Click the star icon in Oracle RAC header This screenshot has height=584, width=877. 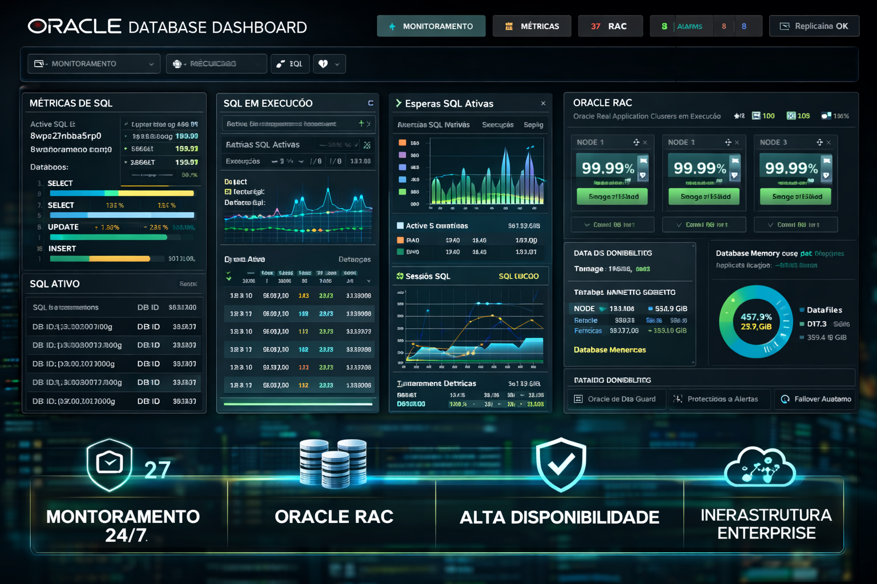(x=737, y=116)
